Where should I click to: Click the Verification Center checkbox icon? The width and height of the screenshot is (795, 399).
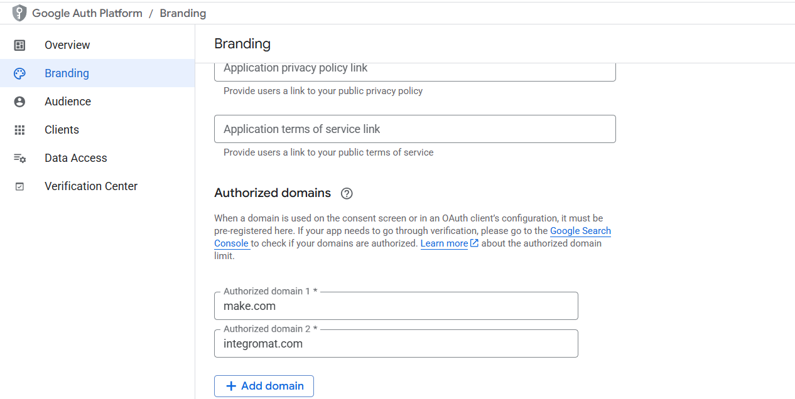point(19,186)
